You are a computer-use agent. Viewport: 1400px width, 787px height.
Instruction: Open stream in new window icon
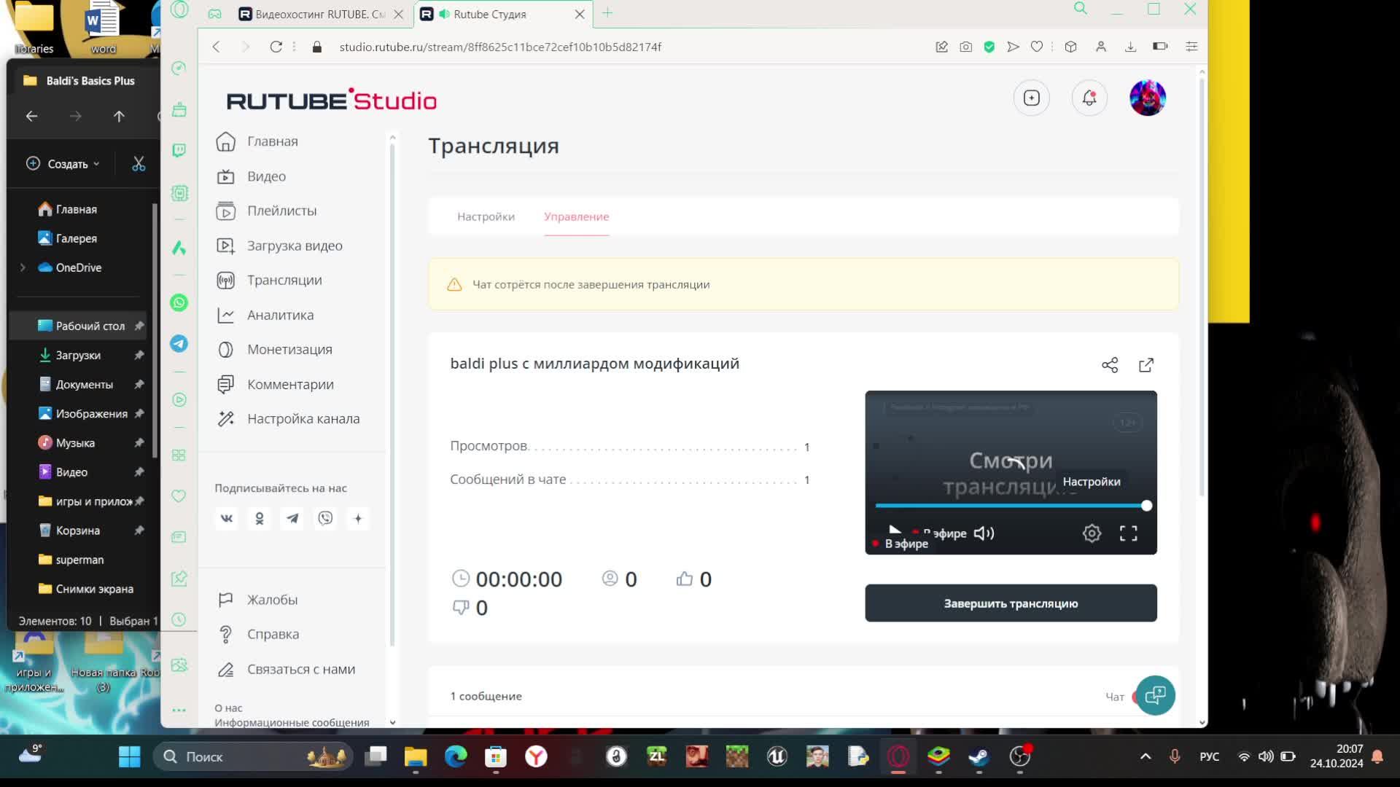coord(1146,365)
